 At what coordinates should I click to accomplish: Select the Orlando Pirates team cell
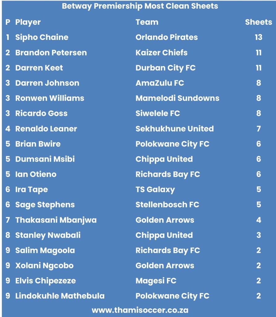pyautogui.click(x=167, y=37)
